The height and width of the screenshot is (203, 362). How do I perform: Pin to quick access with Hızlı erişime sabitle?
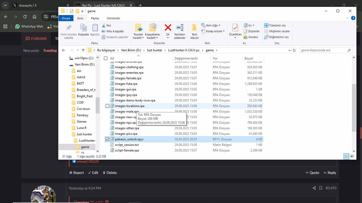[x=69, y=28]
